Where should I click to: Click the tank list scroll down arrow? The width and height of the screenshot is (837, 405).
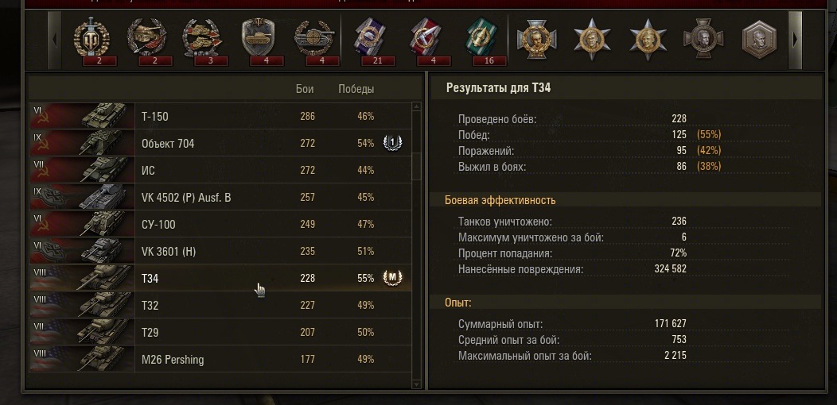click(x=417, y=384)
